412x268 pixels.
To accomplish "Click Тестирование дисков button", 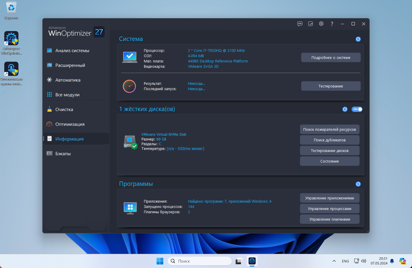I will 330,151.
